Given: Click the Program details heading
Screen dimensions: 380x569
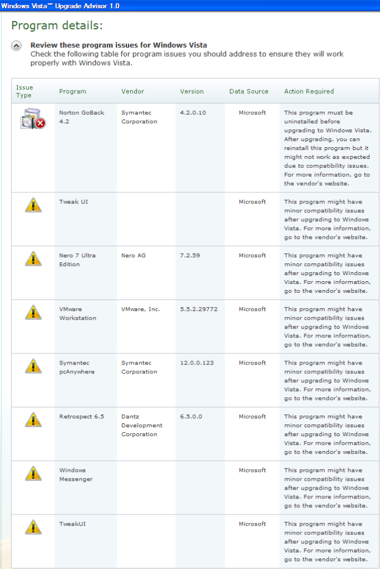Looking at the screenshot, I should coord(57,26).
